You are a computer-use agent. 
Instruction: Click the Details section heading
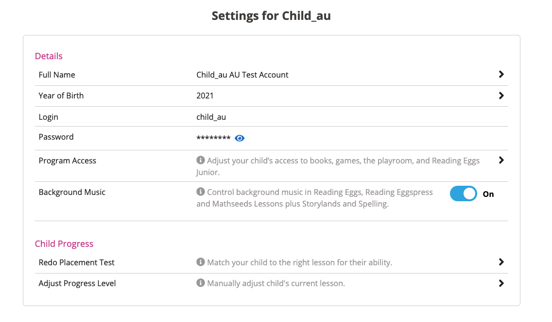tap(49, 56)
